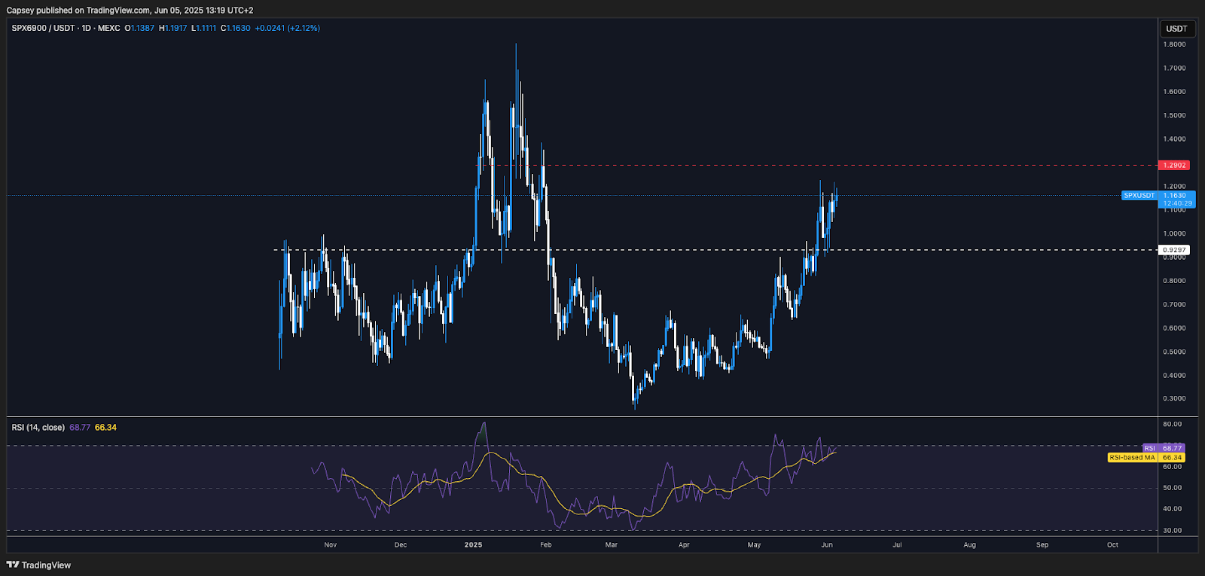Click the white 0.9297 price label

pyautogui.click(x=1174, y=250)
